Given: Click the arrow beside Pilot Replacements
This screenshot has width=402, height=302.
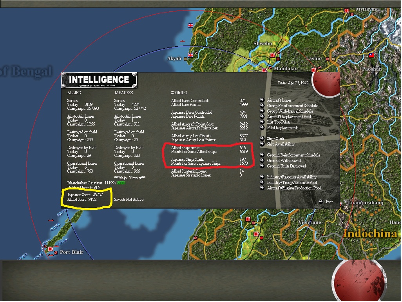Looking at the screenshot, I should pos(262,127).
